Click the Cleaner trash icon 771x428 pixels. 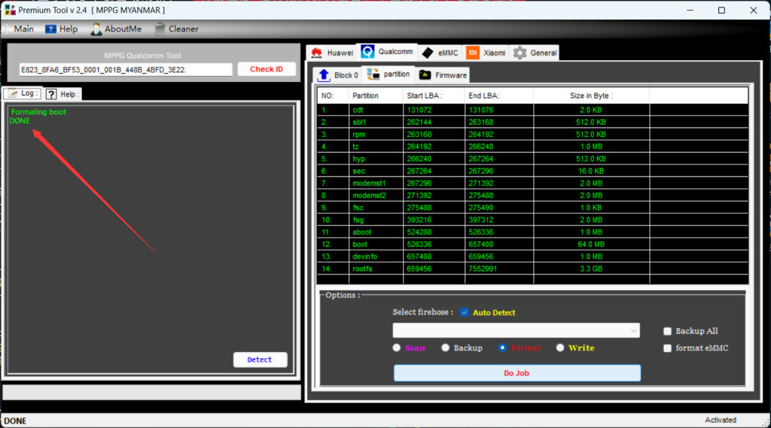coord(160,29)
